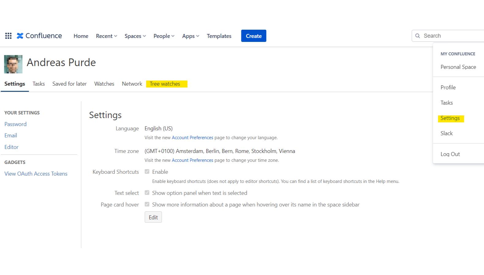
Task: Click the search magnifier icon
Action: click(x=418, y=36)
